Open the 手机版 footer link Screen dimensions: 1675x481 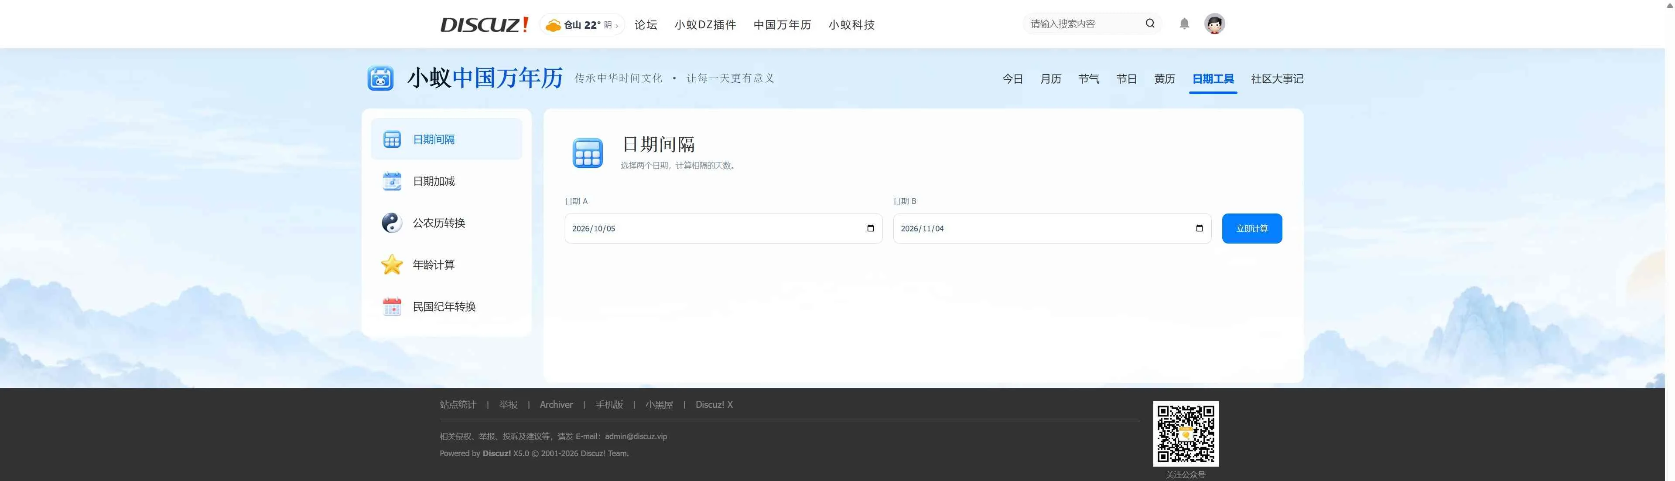(609, 404)
